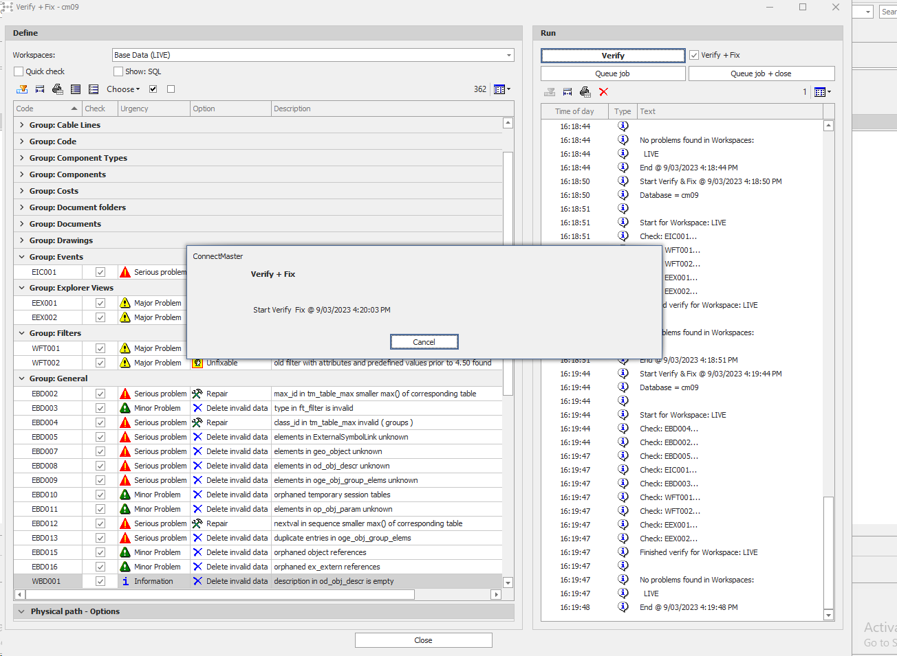Expand Group: Component Types
This screenshot has width=897, height=656.
tap(22, 158)
